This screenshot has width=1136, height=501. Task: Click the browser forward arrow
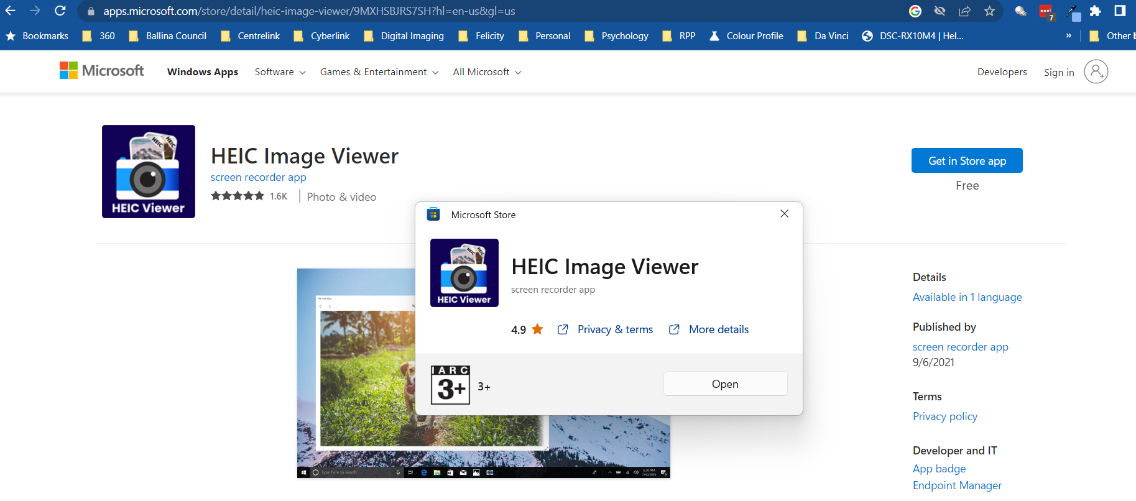(35, 11)
